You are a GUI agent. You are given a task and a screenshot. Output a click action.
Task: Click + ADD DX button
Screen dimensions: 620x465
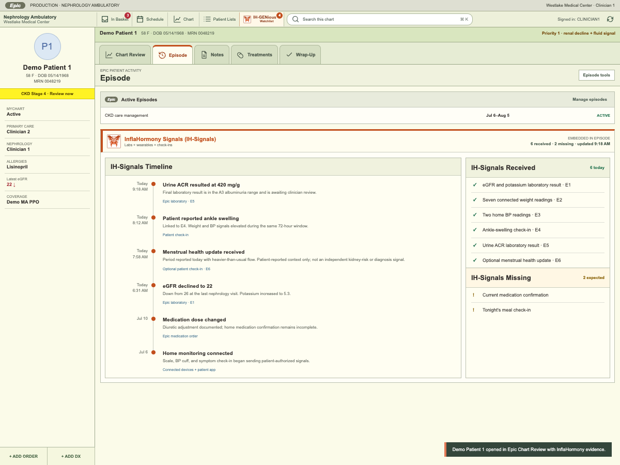tap(71, 456)
